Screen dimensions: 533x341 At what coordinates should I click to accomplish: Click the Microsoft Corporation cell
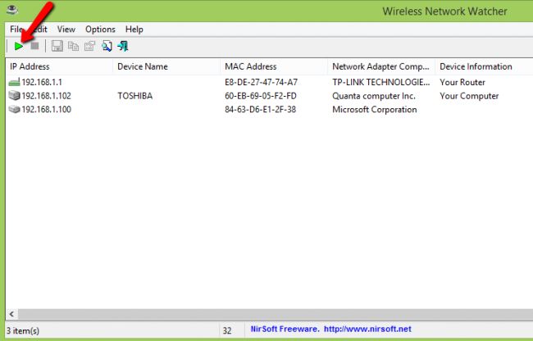click(375, 109)
